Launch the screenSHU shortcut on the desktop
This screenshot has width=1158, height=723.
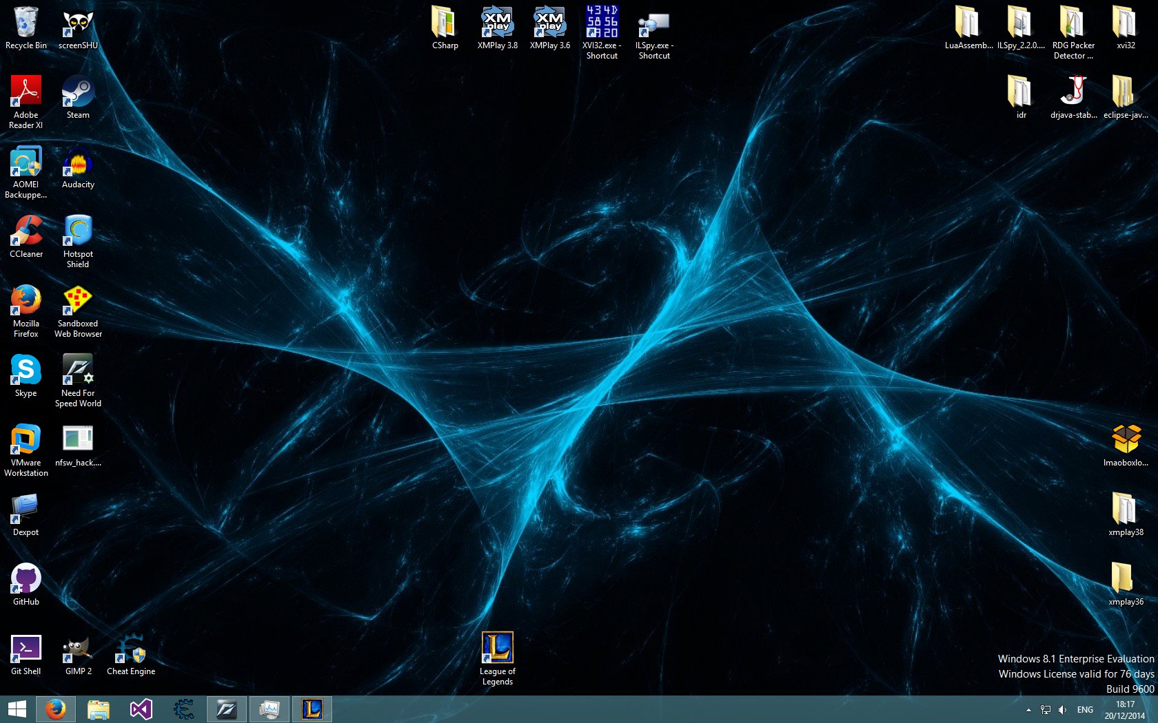click(78, 28)
